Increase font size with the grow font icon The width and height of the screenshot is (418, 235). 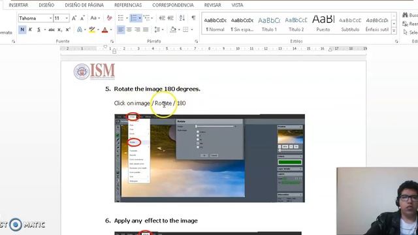pos(74,18)
